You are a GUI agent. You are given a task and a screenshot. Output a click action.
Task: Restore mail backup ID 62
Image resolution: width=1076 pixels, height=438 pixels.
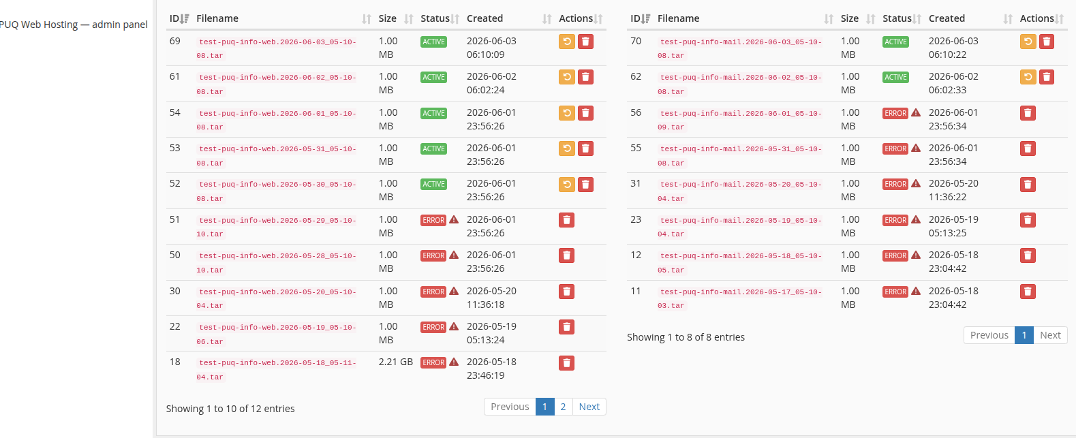click(1028, 77)
